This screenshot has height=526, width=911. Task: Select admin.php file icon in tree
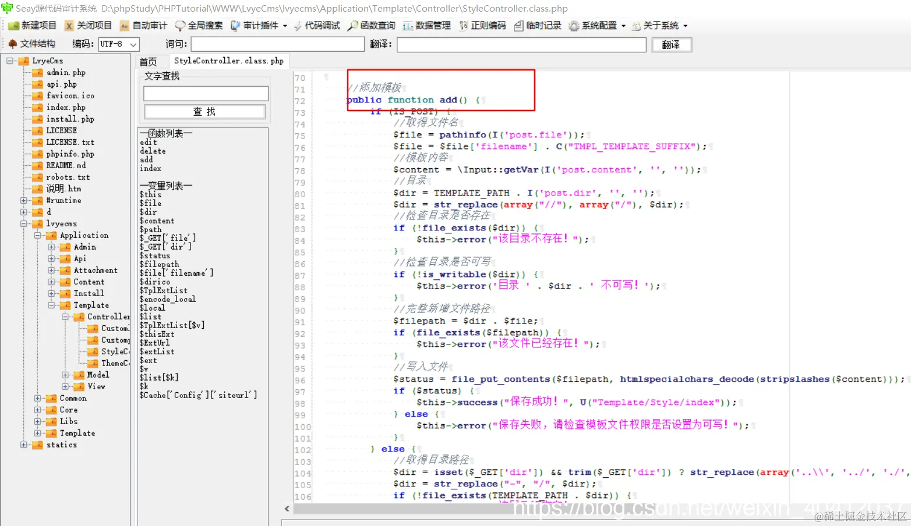[x=37, y=73]
